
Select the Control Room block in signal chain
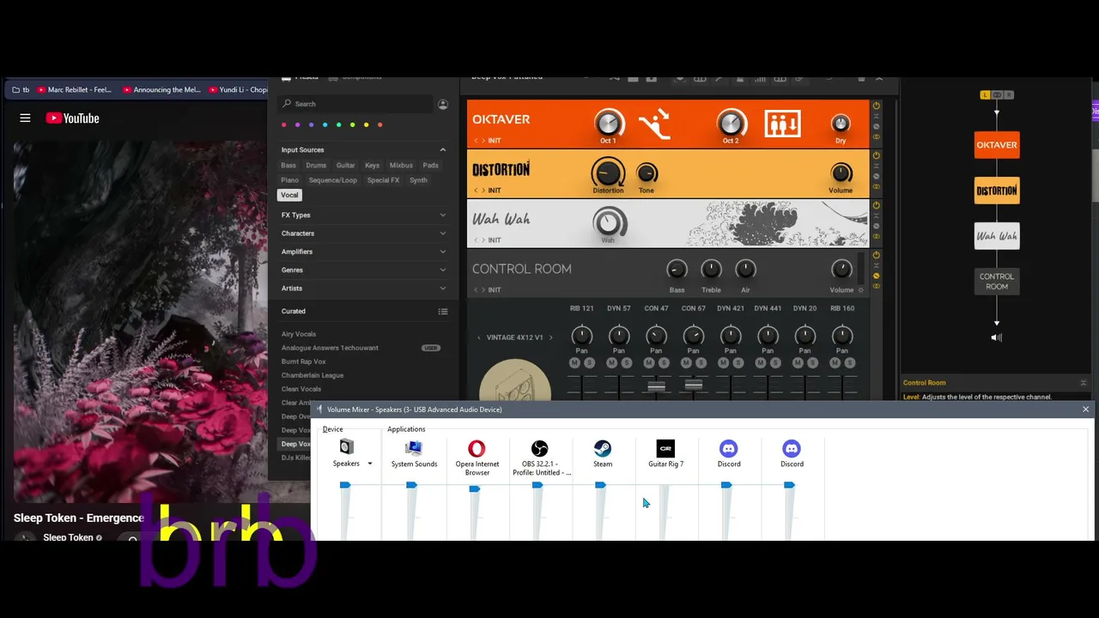[997, 282]
